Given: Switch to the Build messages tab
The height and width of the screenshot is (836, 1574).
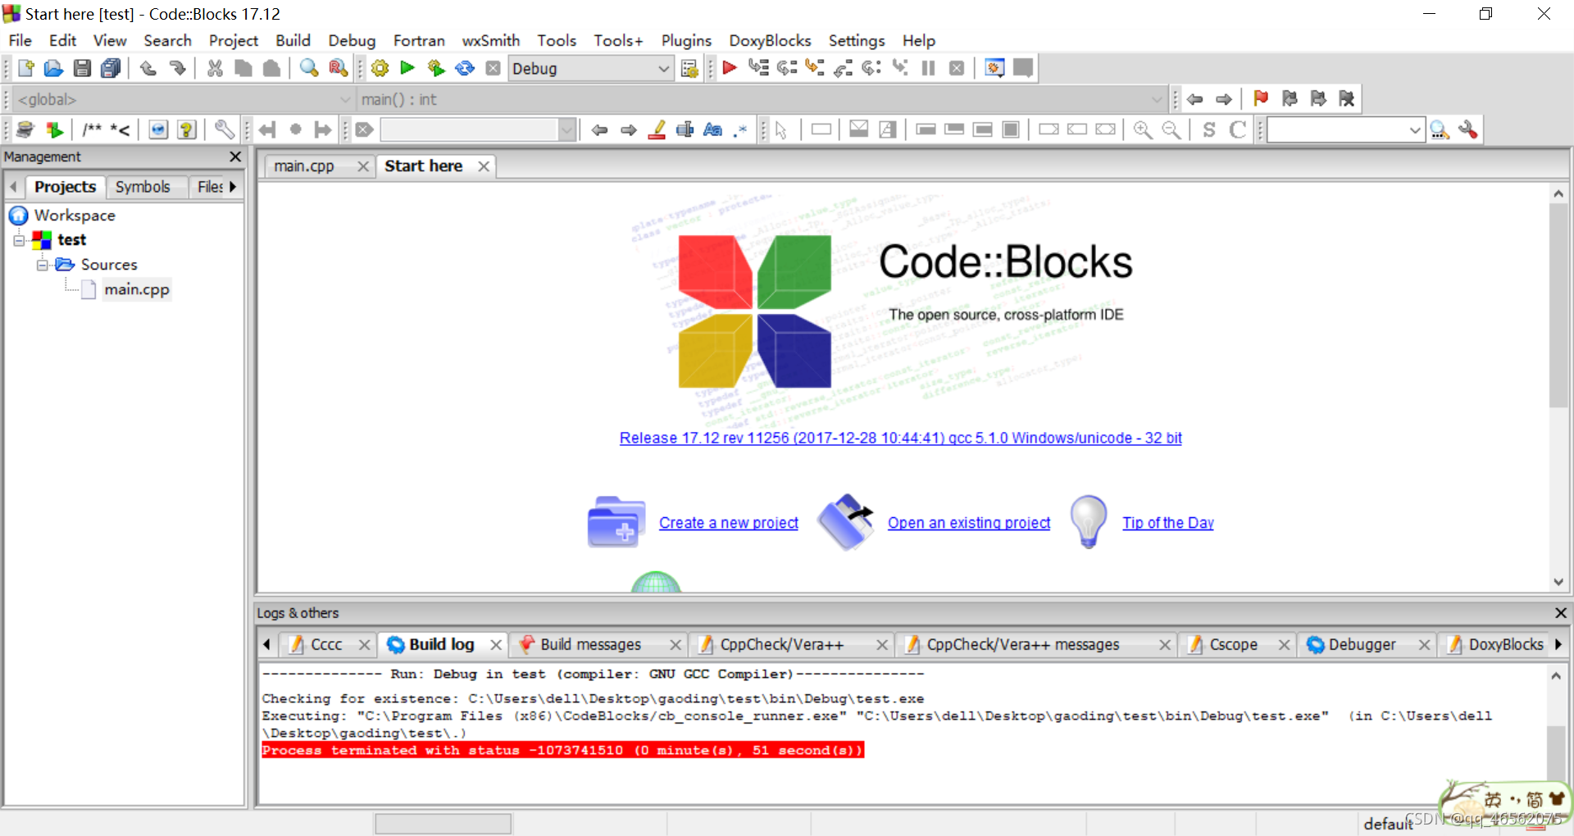Looking at the screenshot, I should tap(590, 645).
